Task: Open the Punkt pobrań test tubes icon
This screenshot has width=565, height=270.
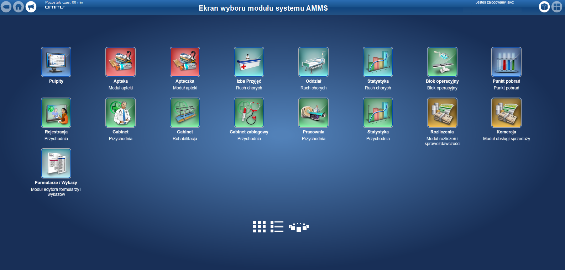Action: coord(506,62)
